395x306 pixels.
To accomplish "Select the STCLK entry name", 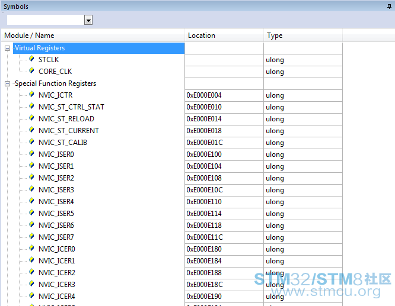I will coord(49,60).
